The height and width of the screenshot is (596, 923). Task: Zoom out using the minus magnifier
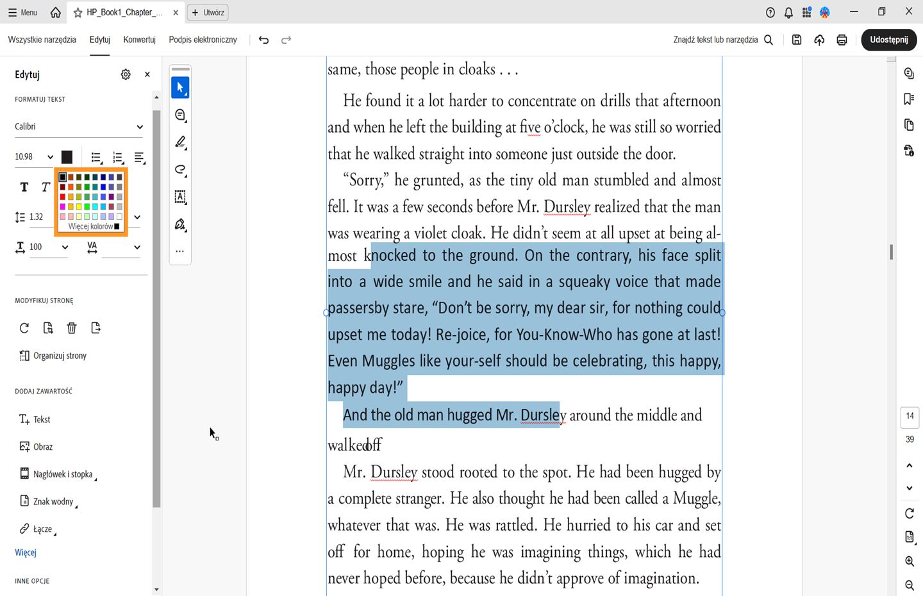(x=910, y=585)
